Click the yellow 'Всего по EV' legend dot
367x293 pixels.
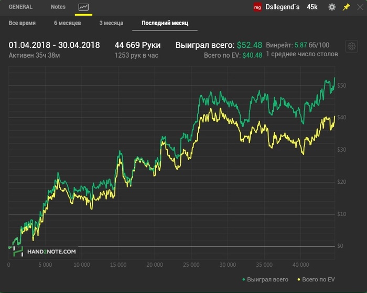[x=298, y=279]
